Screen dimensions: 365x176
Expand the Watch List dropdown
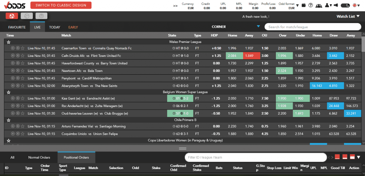point(348,16)
